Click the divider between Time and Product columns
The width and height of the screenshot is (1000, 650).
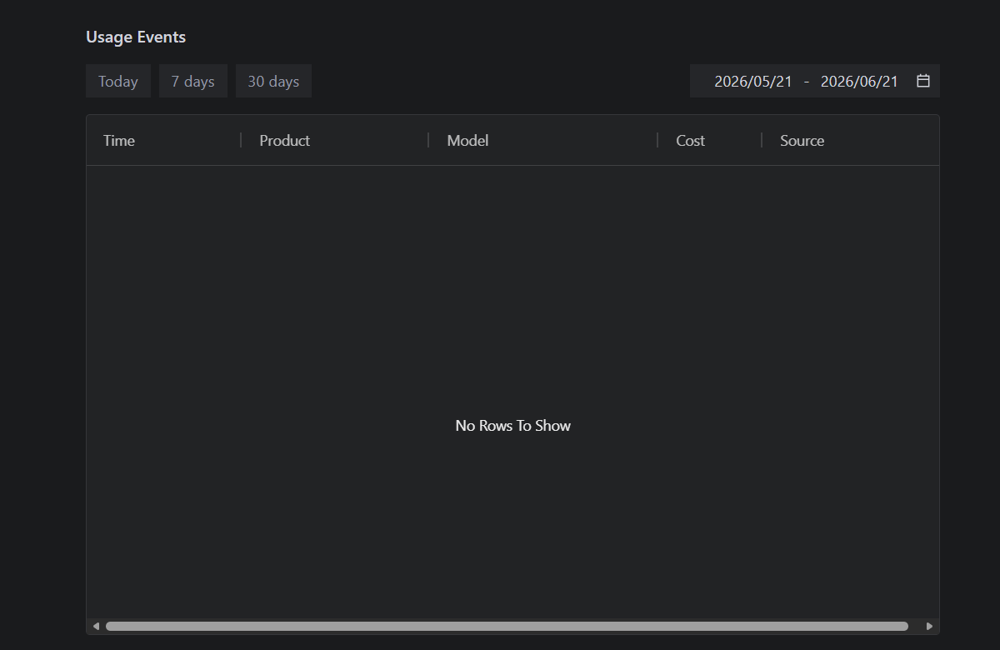tap(241, 140)
